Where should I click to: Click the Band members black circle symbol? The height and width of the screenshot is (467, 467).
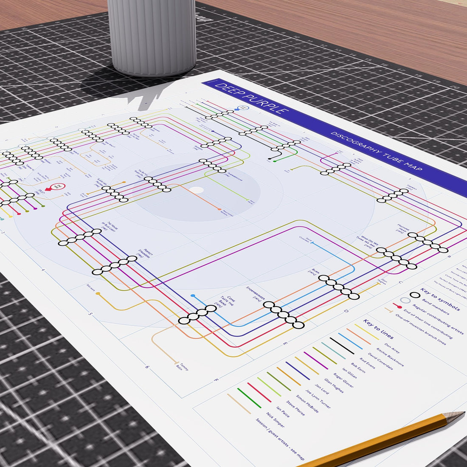[415, 295]
